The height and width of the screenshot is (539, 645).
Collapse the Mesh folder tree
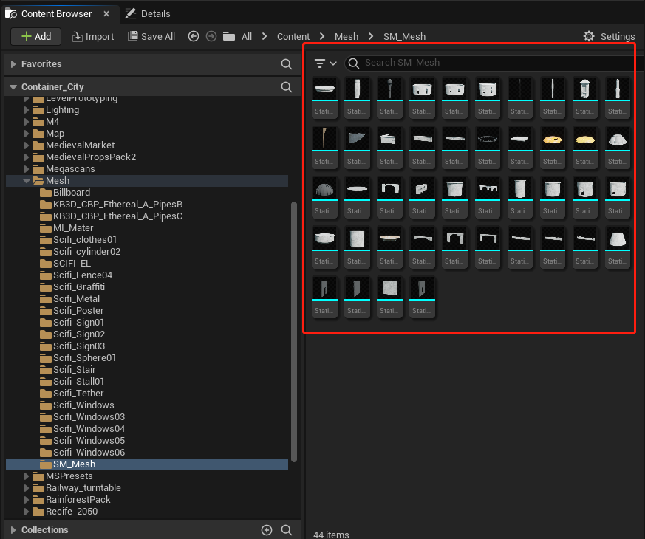point(27,181)
